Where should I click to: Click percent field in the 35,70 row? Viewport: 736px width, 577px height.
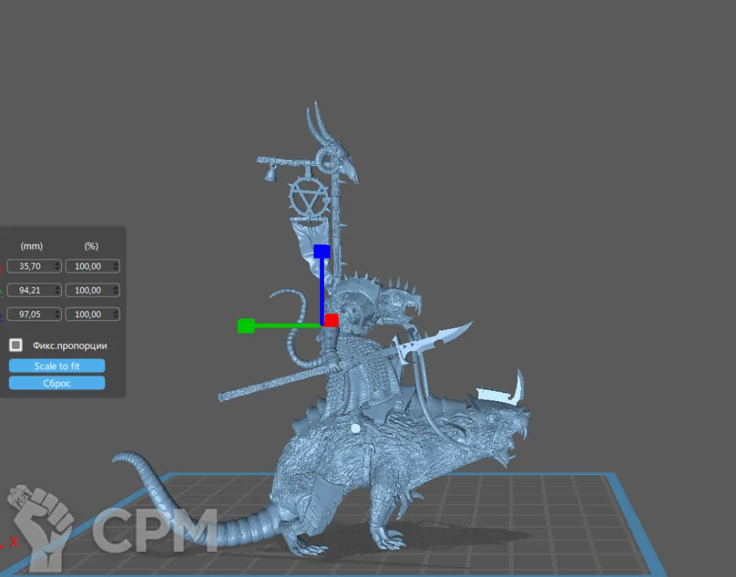pyautogui.click(x=88, y=266)
